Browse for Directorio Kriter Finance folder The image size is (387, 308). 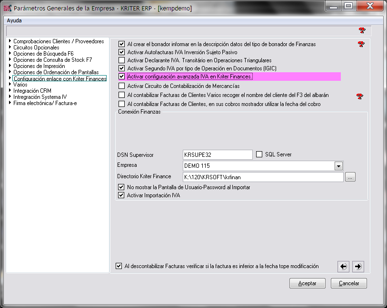[350, 177]
